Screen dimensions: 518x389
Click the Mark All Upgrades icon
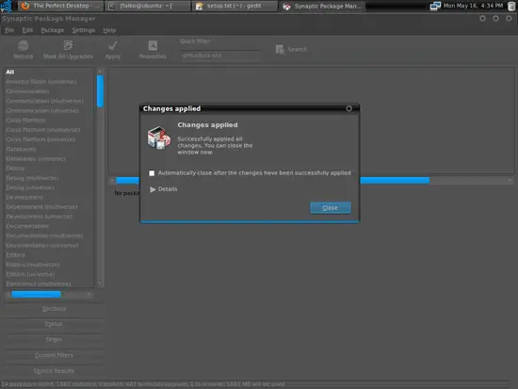click(68, 45)
